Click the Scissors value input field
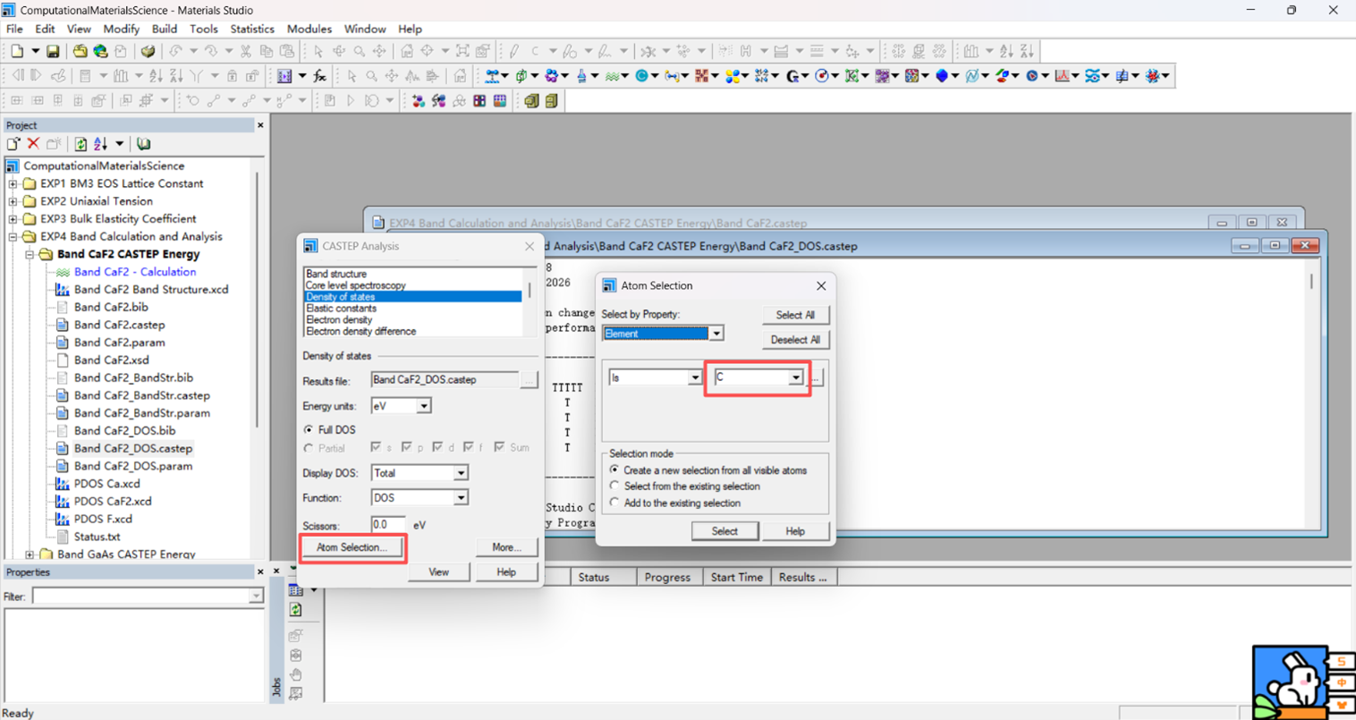1356x720 pixels. pos(387,525)
